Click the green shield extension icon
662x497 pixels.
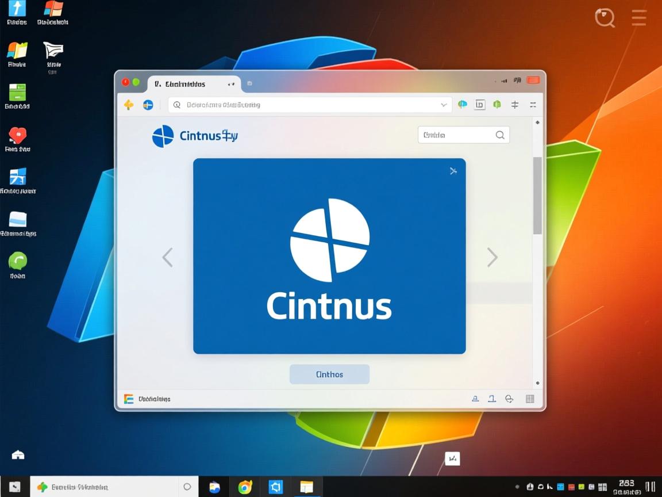pos(497,105)
